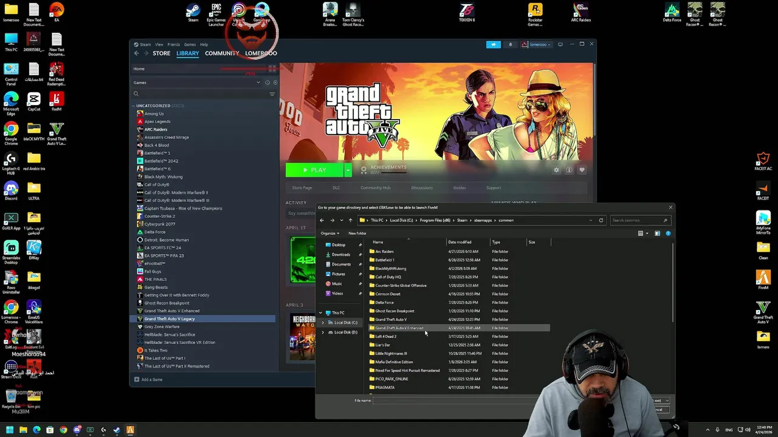Open the Friends menu in Steam
This screenshot has width=778, height=437.
174,44
